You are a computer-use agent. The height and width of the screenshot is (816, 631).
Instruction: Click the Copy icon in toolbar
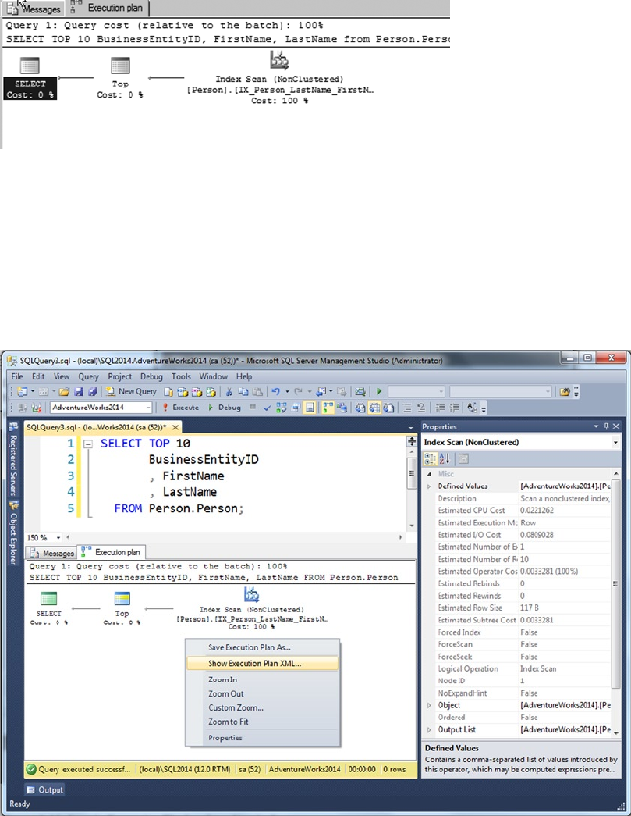click(243, 391)
